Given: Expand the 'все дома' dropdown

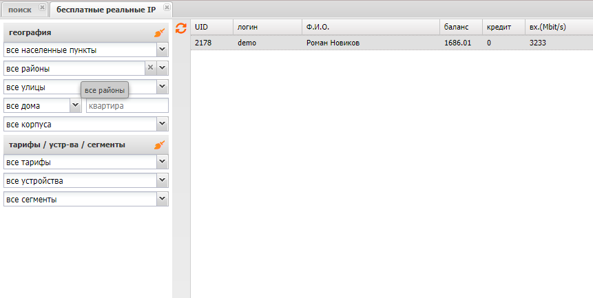Looking at the screenshot, I should tap(75, 105).
